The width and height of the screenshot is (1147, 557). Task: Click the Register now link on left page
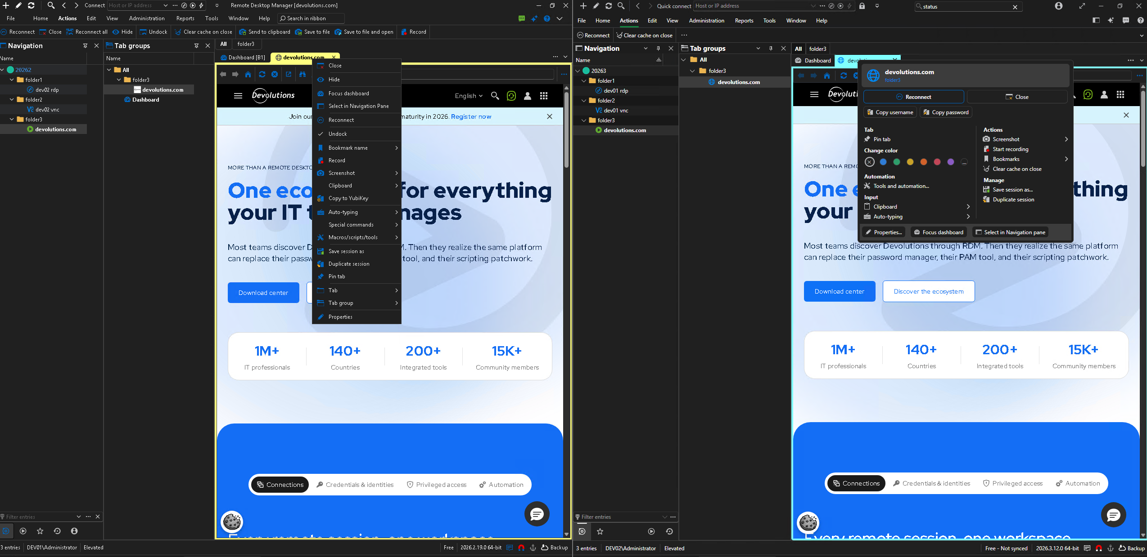471,116
